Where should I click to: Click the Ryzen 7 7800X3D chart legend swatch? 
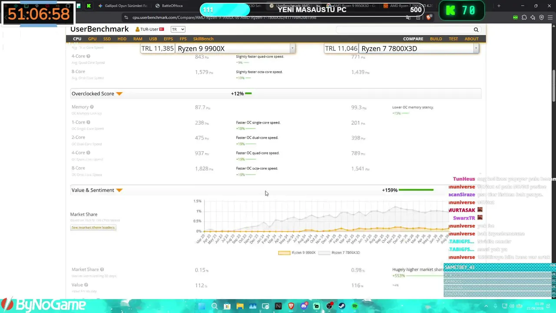324,253
